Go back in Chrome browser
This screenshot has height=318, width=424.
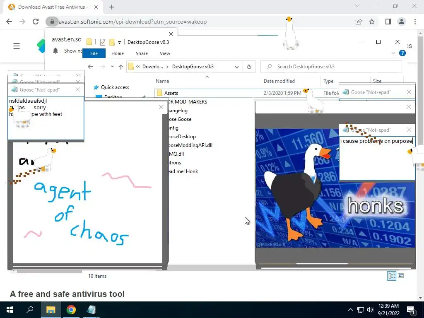[9, 22]
